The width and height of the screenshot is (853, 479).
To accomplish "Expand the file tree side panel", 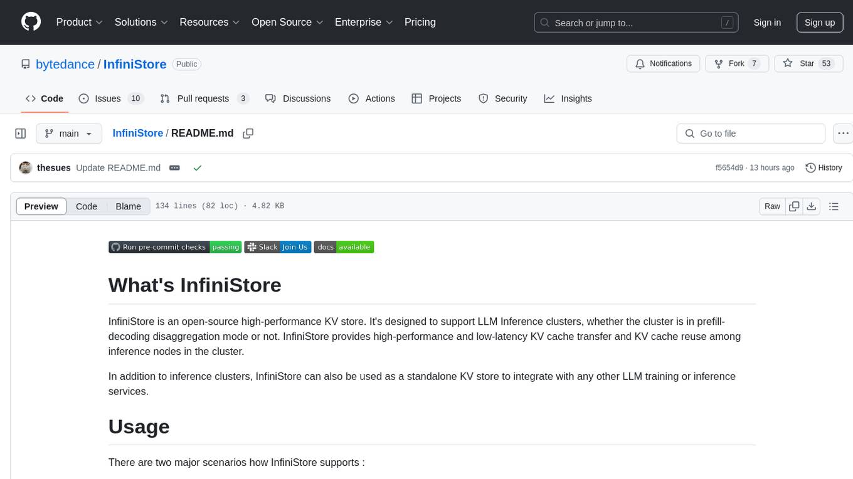I will [21, 134].
